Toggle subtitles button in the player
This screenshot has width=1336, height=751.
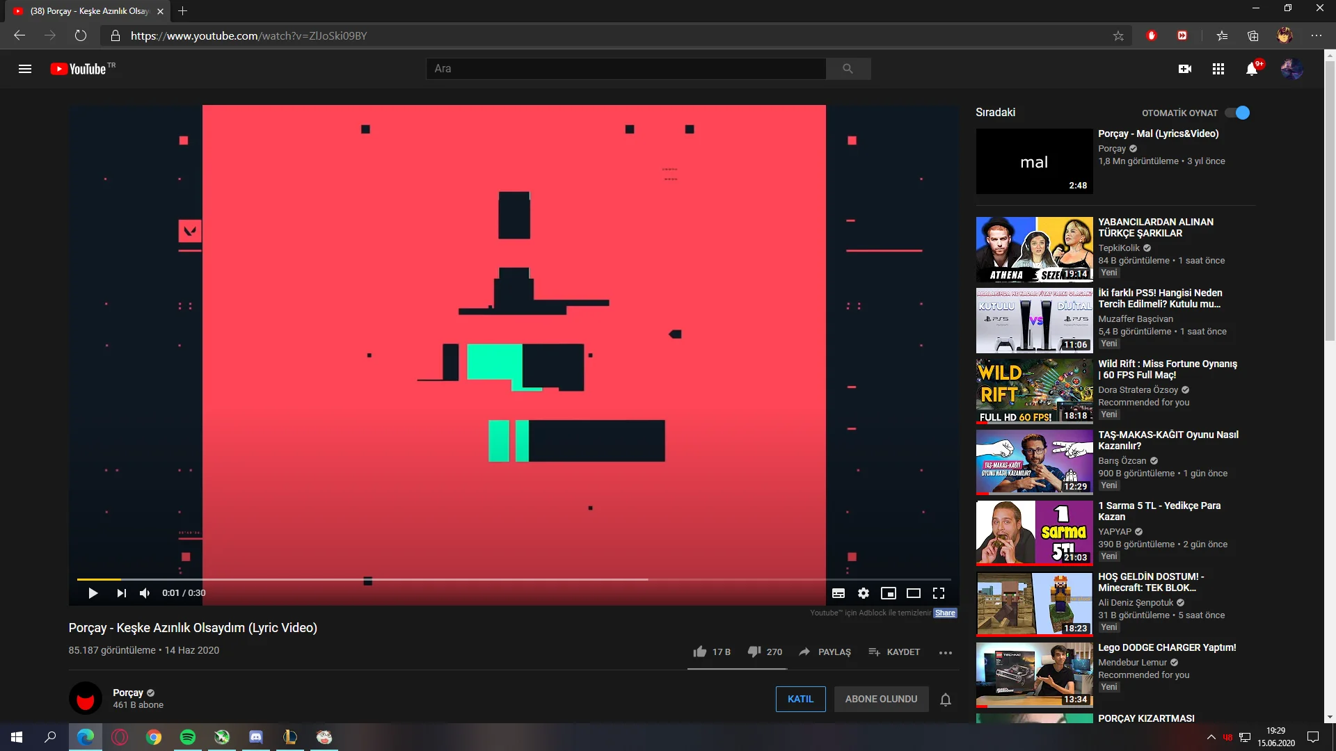838,593
